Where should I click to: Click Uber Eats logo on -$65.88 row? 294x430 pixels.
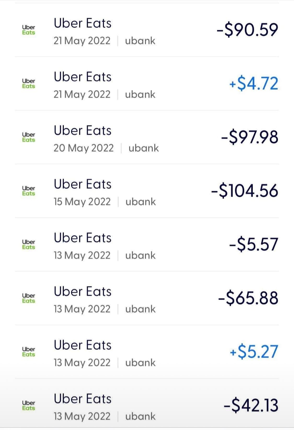[x=28, y=298]
